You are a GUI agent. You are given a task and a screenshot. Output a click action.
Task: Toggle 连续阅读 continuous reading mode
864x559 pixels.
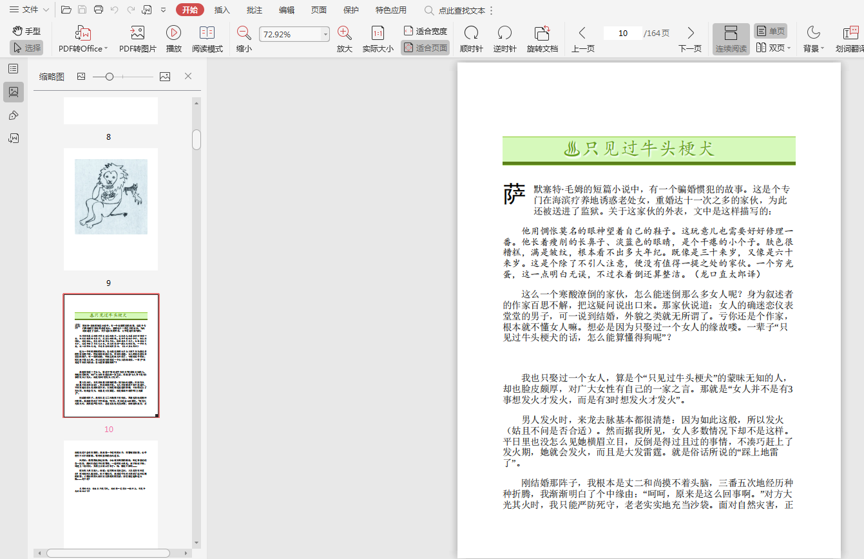pos(731,39)
